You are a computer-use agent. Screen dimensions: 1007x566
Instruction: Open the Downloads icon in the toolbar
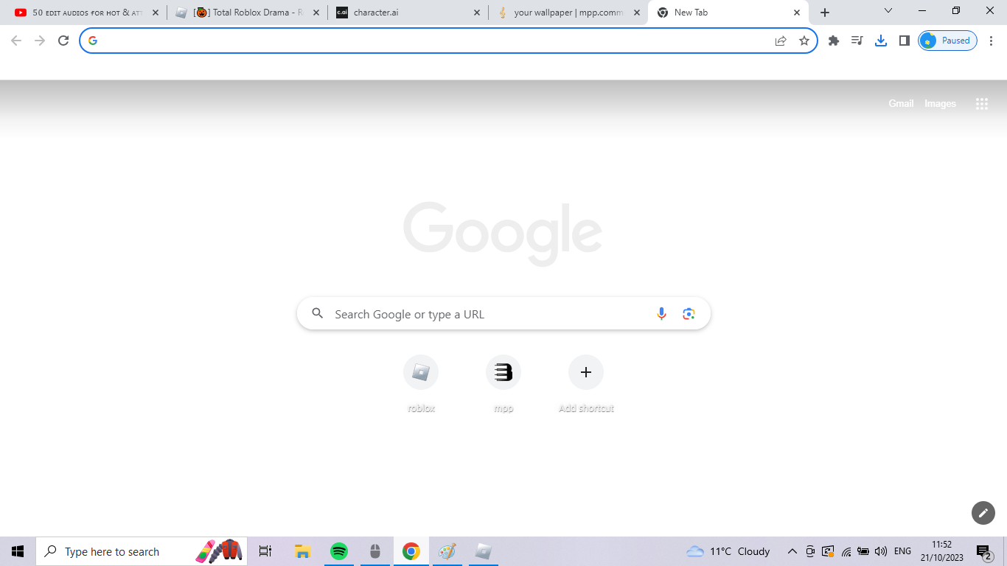point(880,41)
